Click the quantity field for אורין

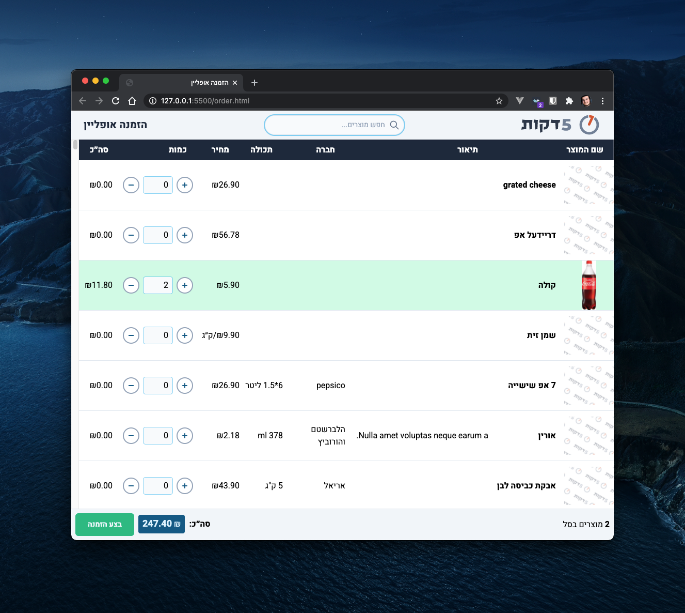point(158,436)
